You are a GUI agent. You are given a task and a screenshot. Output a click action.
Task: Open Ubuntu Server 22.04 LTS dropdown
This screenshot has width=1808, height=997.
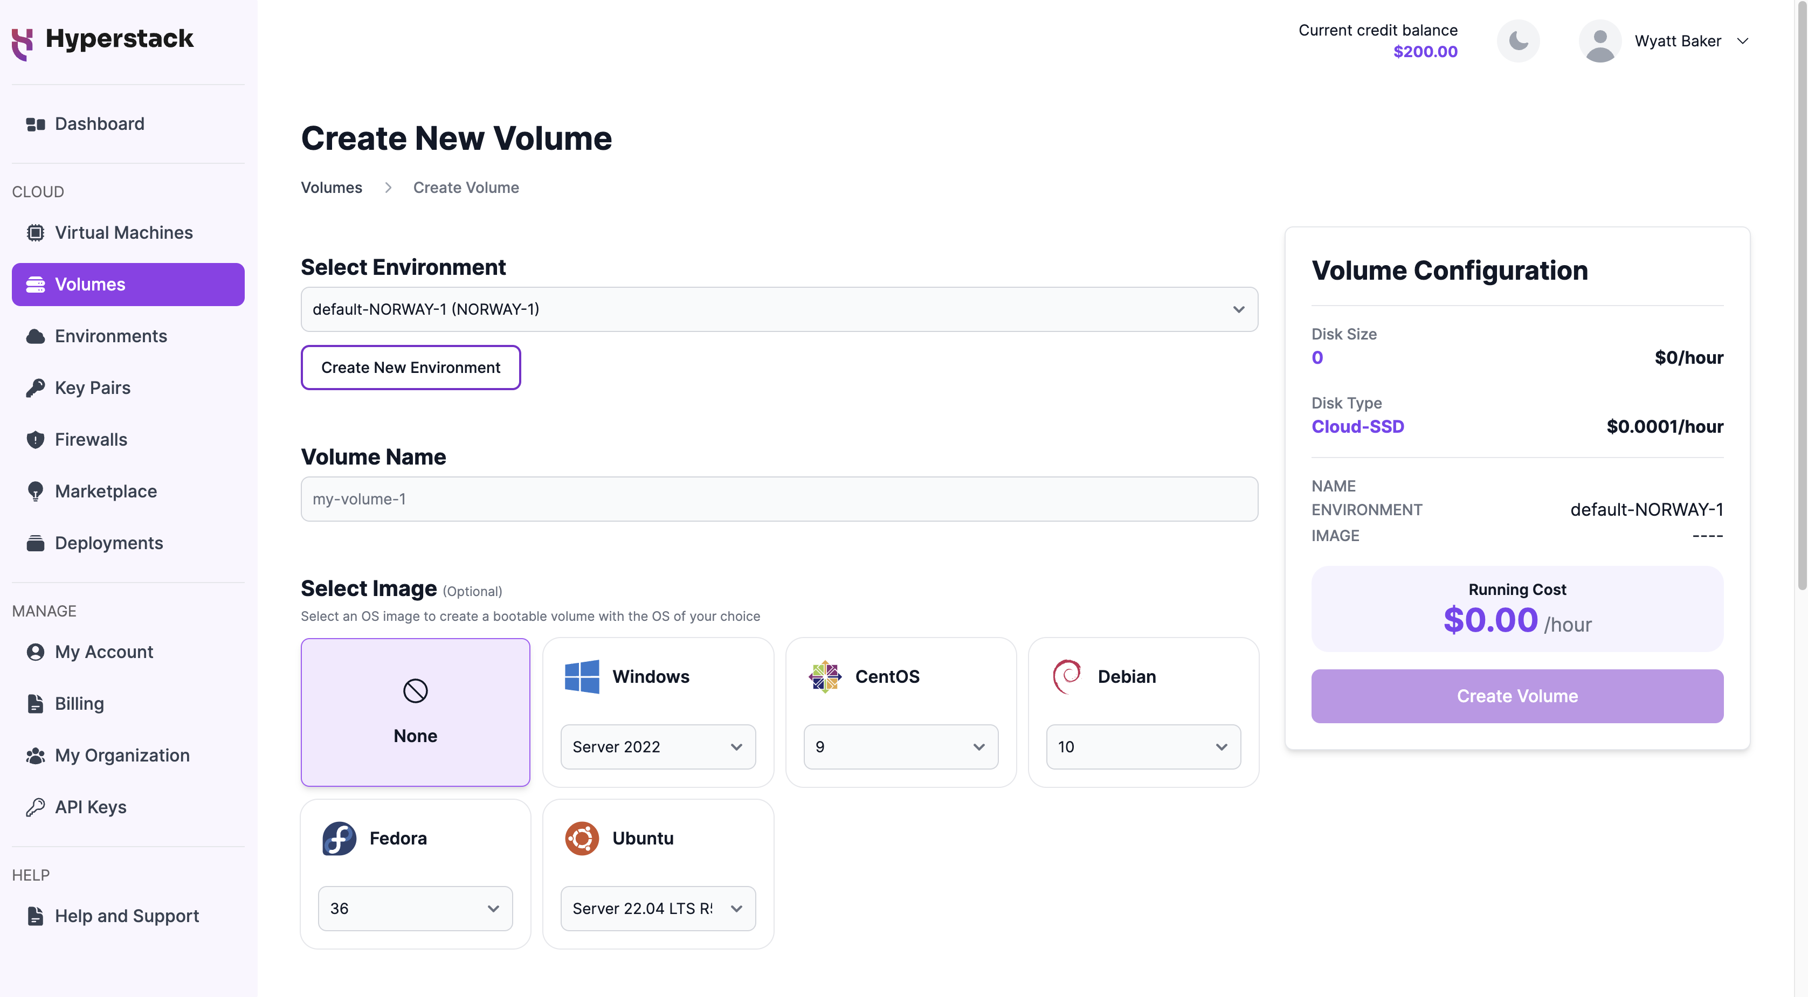(x=658, y=909)
